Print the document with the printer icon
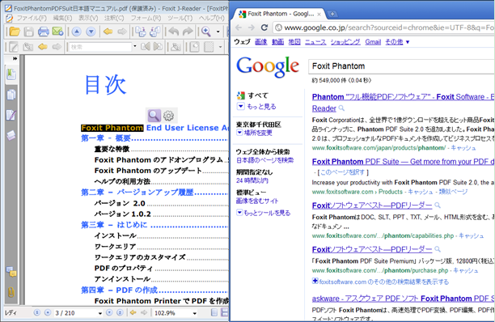The width and height of the screenshot is (495, 322). (43, 32)
